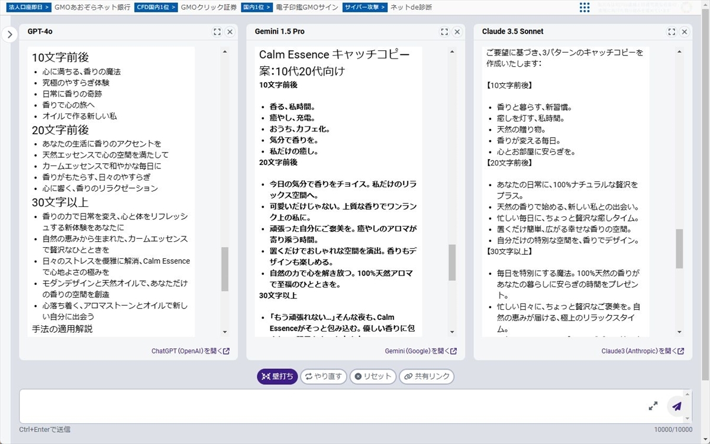Screen dimensions: 710x444
Task: Click the やり直す retry button
Action: pyautogui.click(x=324, y=377)
